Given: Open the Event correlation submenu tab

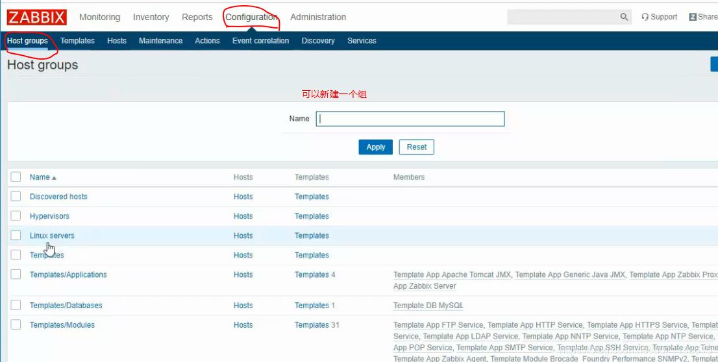Looking at the screenshot, I should [260, 41].
